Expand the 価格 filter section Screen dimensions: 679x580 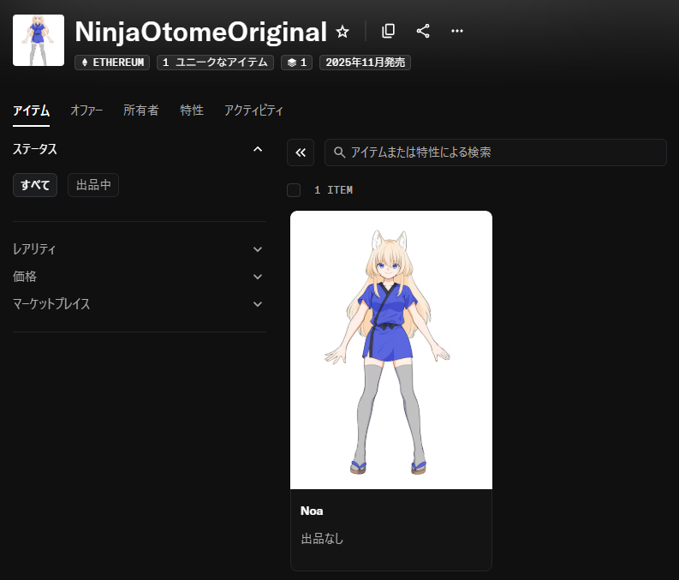258,277
